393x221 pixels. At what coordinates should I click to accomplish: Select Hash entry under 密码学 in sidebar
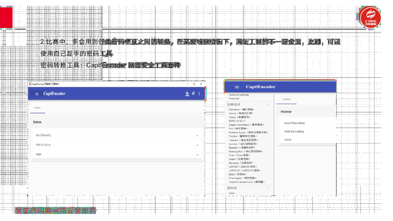point(231,193)
